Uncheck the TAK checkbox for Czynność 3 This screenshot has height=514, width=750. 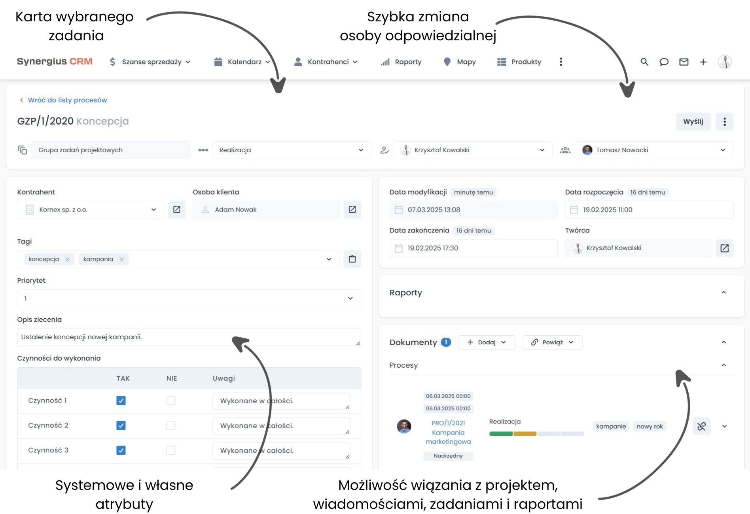121,450
